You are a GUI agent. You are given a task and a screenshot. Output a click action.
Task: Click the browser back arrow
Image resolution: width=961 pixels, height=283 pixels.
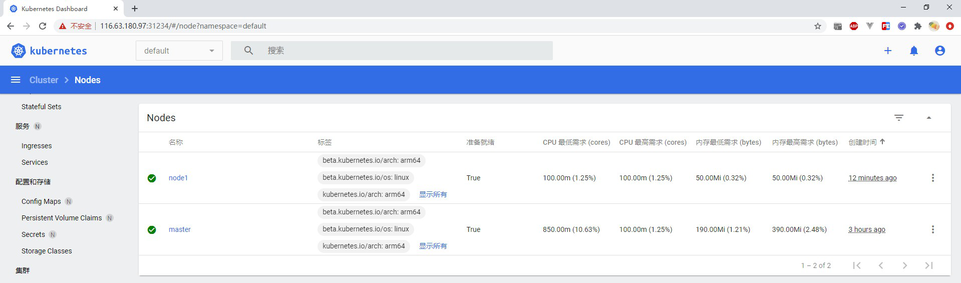tap(11, 26)
